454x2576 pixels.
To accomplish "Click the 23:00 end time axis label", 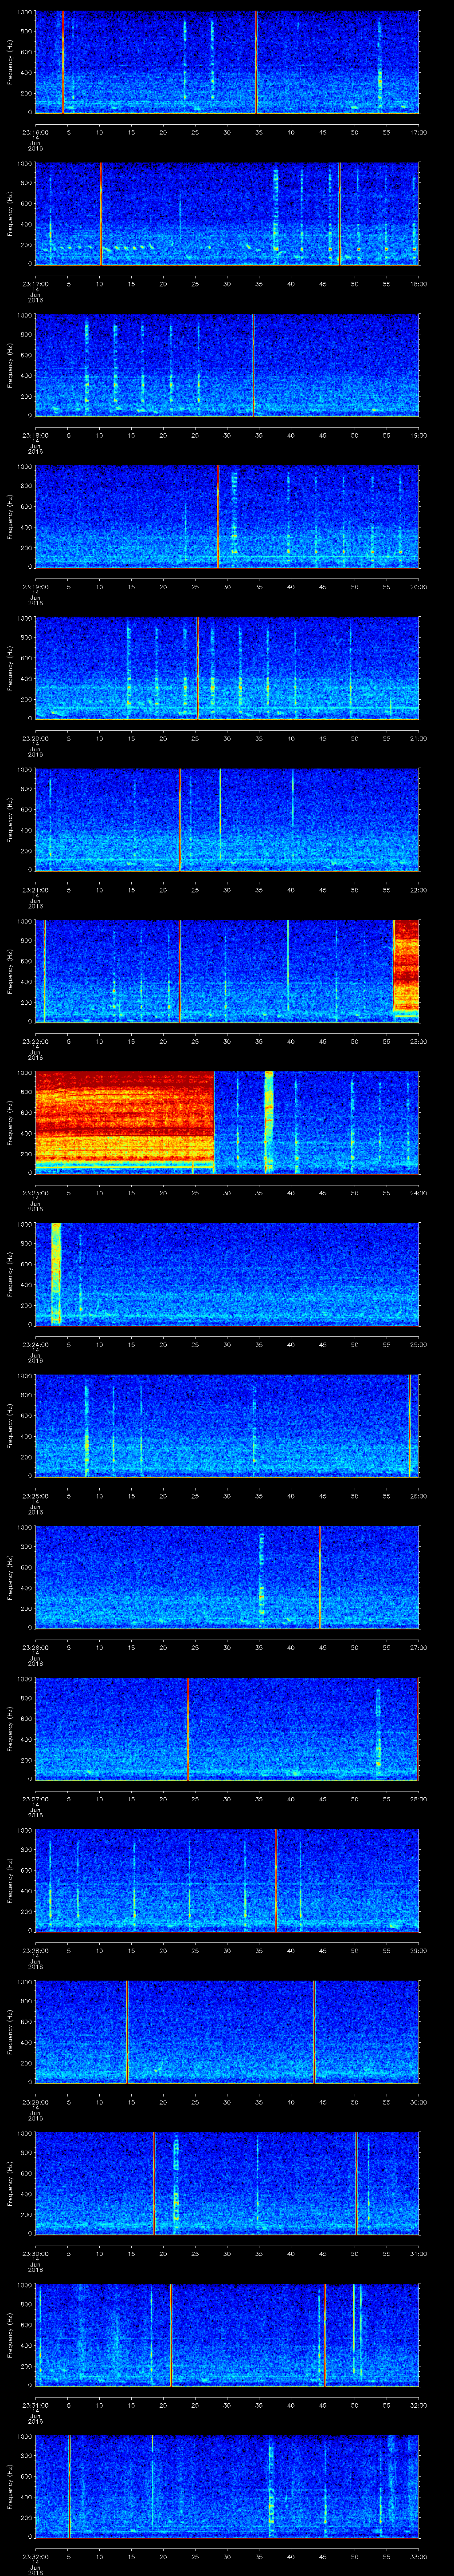I will 418,1041.
